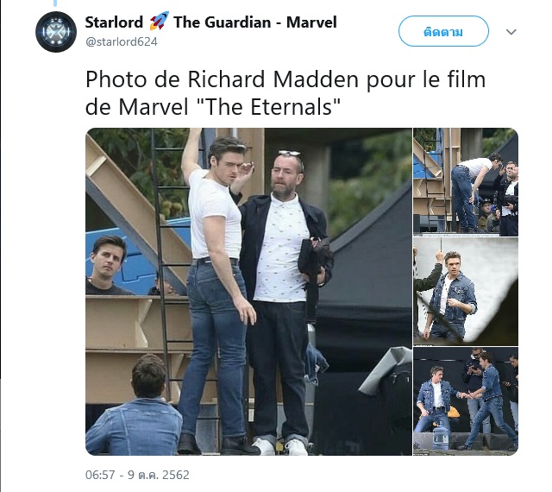Expand the tweet options chevron
The image size is (552, 492).
coord(511,32)
